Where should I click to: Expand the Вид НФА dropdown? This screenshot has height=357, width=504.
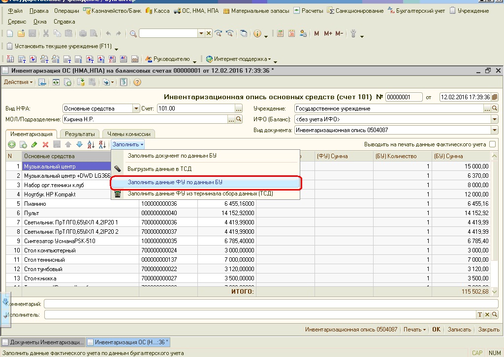coord(136,109)
